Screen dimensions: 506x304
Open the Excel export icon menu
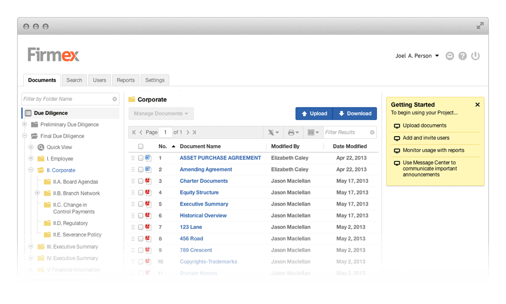[273, 133]
